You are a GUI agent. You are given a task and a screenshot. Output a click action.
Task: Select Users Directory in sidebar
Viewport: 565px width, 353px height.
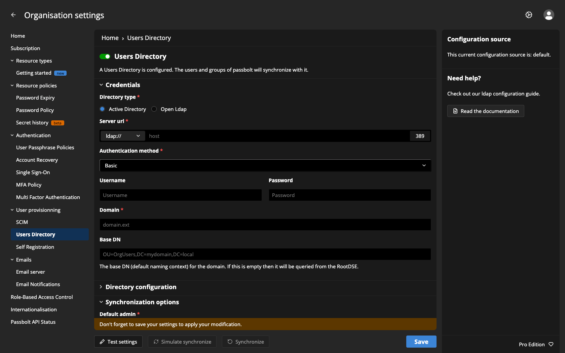coord(50,234)
